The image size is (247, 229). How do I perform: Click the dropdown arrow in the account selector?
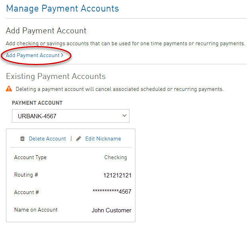click(x=124, y=116)
